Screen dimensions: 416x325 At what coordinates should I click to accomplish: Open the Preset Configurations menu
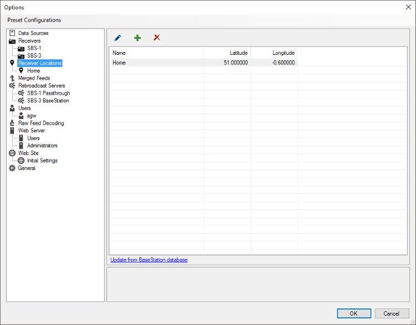pos(34,20)
